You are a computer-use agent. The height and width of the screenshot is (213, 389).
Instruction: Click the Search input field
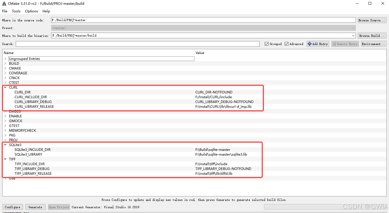coord(138,44)
